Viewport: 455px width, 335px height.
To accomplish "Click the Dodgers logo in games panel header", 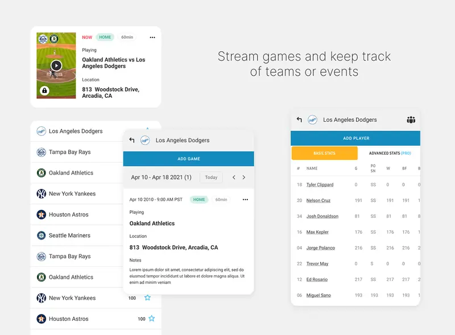I will 145,140.
